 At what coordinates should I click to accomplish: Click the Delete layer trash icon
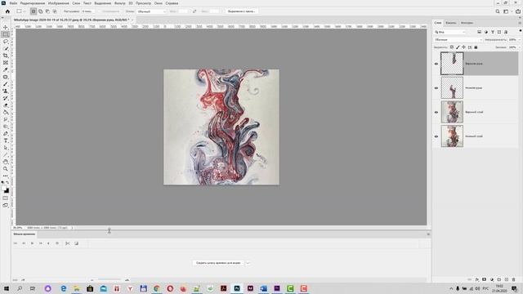coord(513,279)
